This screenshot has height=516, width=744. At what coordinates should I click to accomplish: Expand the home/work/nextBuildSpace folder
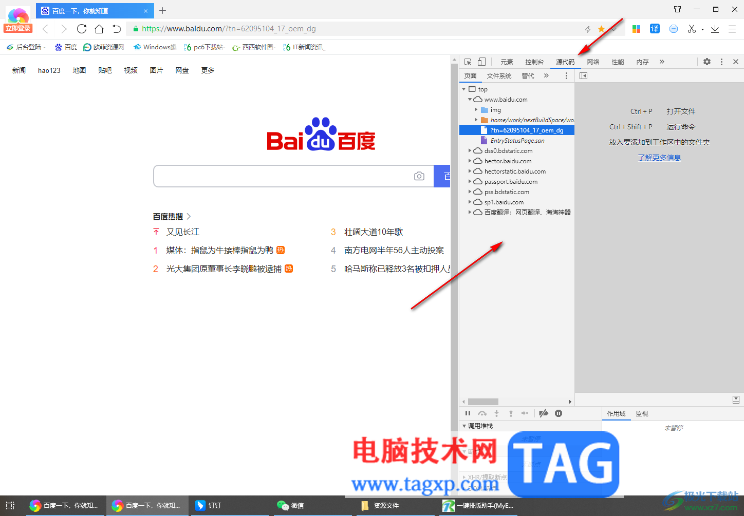(x=476, y=120)
